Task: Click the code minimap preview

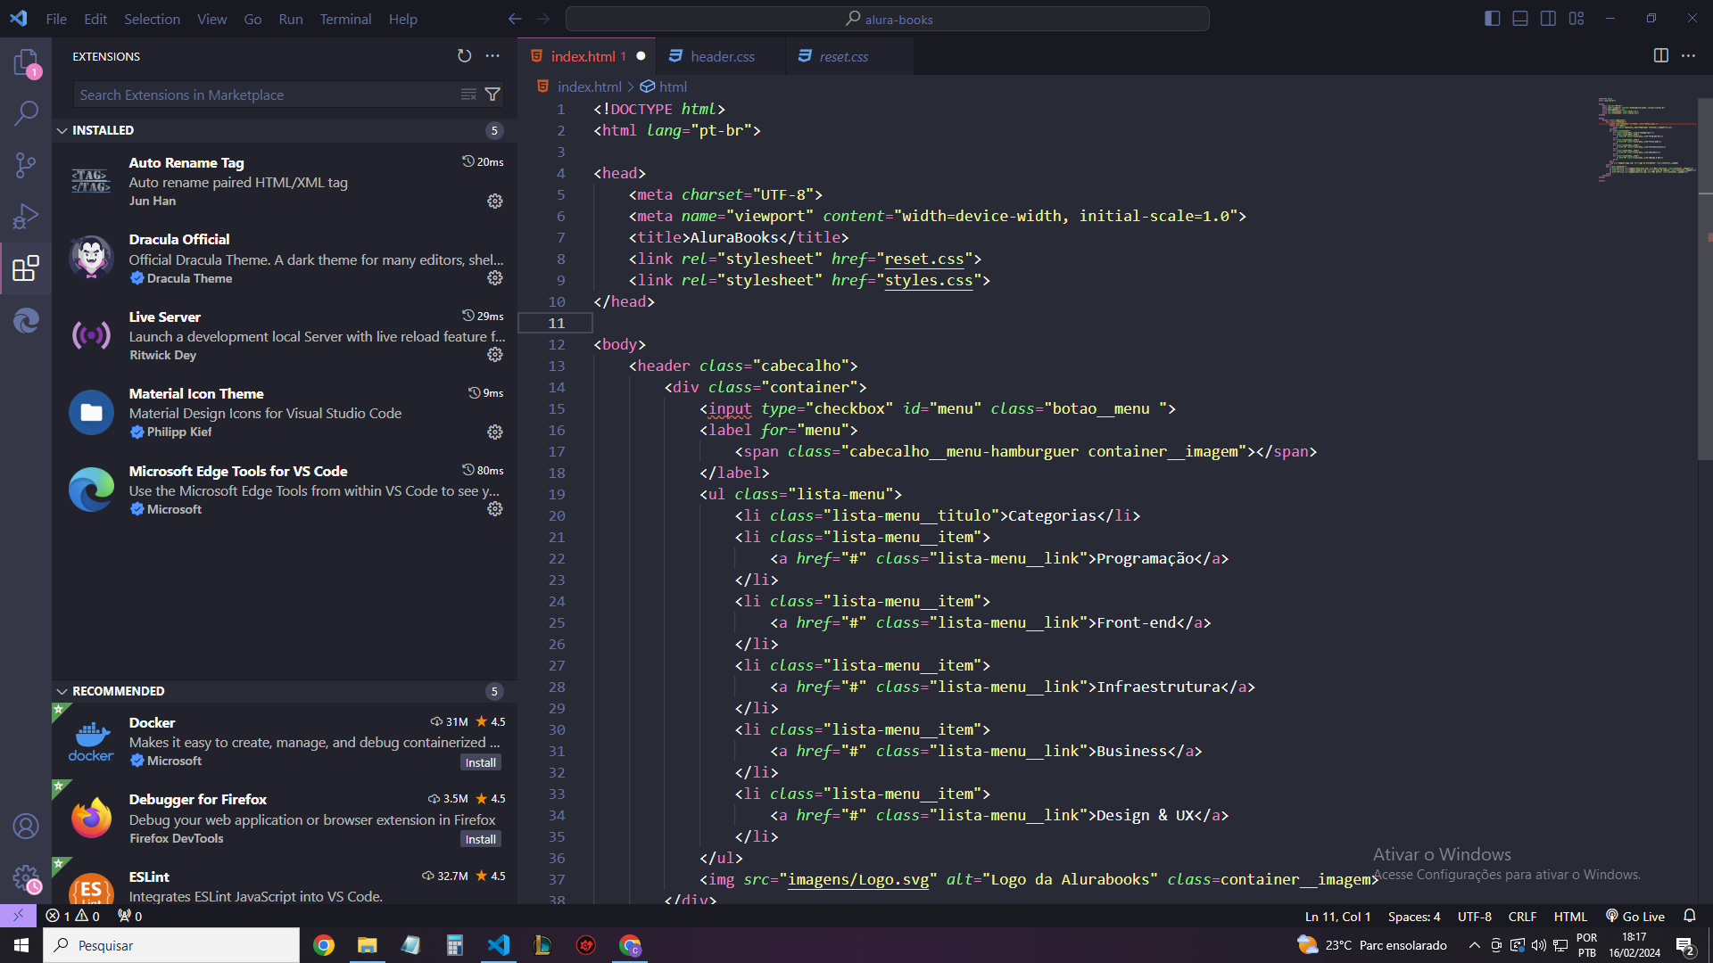Action: (x=1647, y=138)
